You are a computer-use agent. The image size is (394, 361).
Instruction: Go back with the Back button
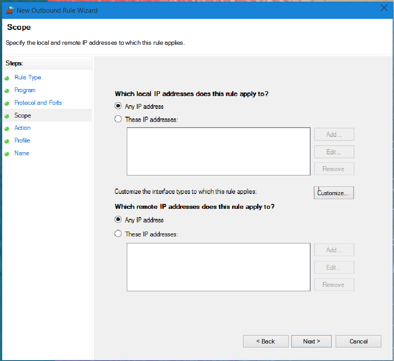(x=265, y=341)
